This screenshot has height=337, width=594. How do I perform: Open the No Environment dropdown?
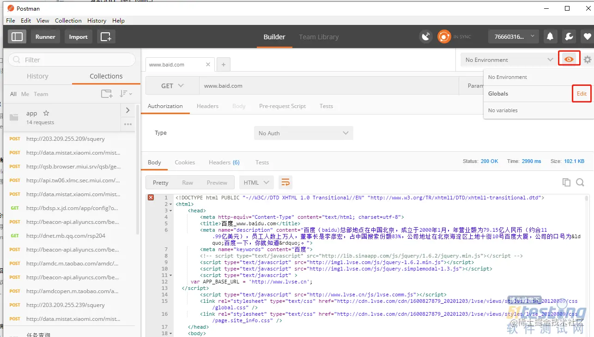point(509,60)
